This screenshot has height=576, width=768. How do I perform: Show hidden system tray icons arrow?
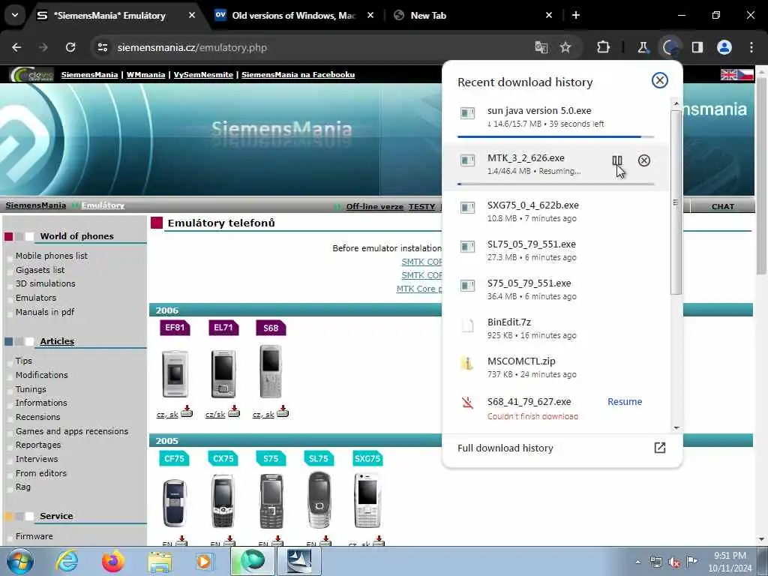pos(637,562)
